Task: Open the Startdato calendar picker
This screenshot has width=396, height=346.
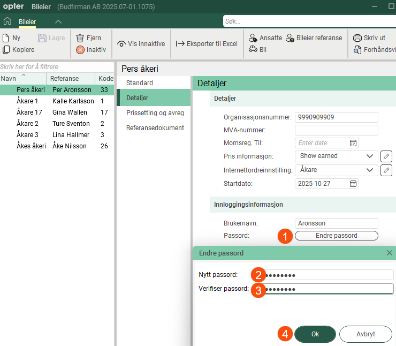Action: tap(353, 184)
